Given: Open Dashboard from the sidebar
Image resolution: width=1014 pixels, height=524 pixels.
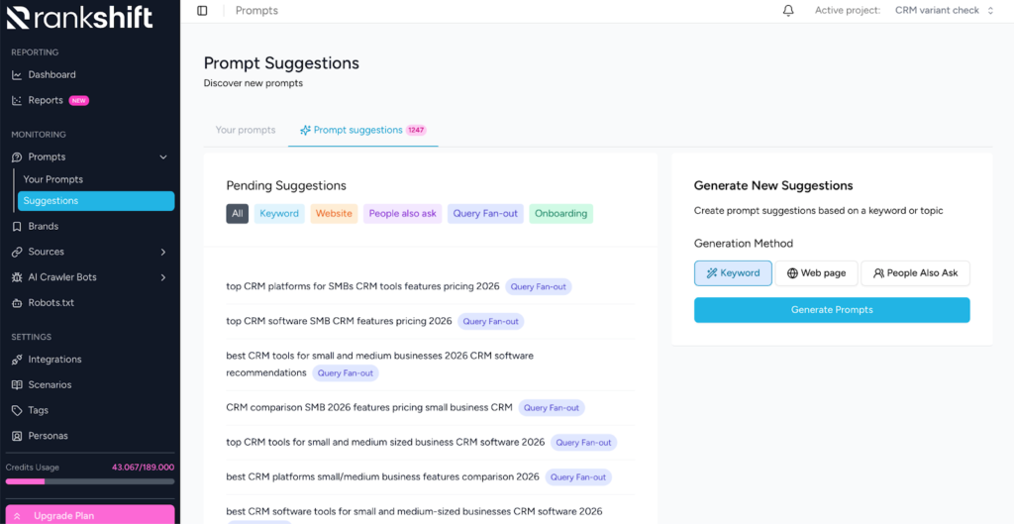Looking at the screenshot, I should pyautogui.click(x=51, y=74).
